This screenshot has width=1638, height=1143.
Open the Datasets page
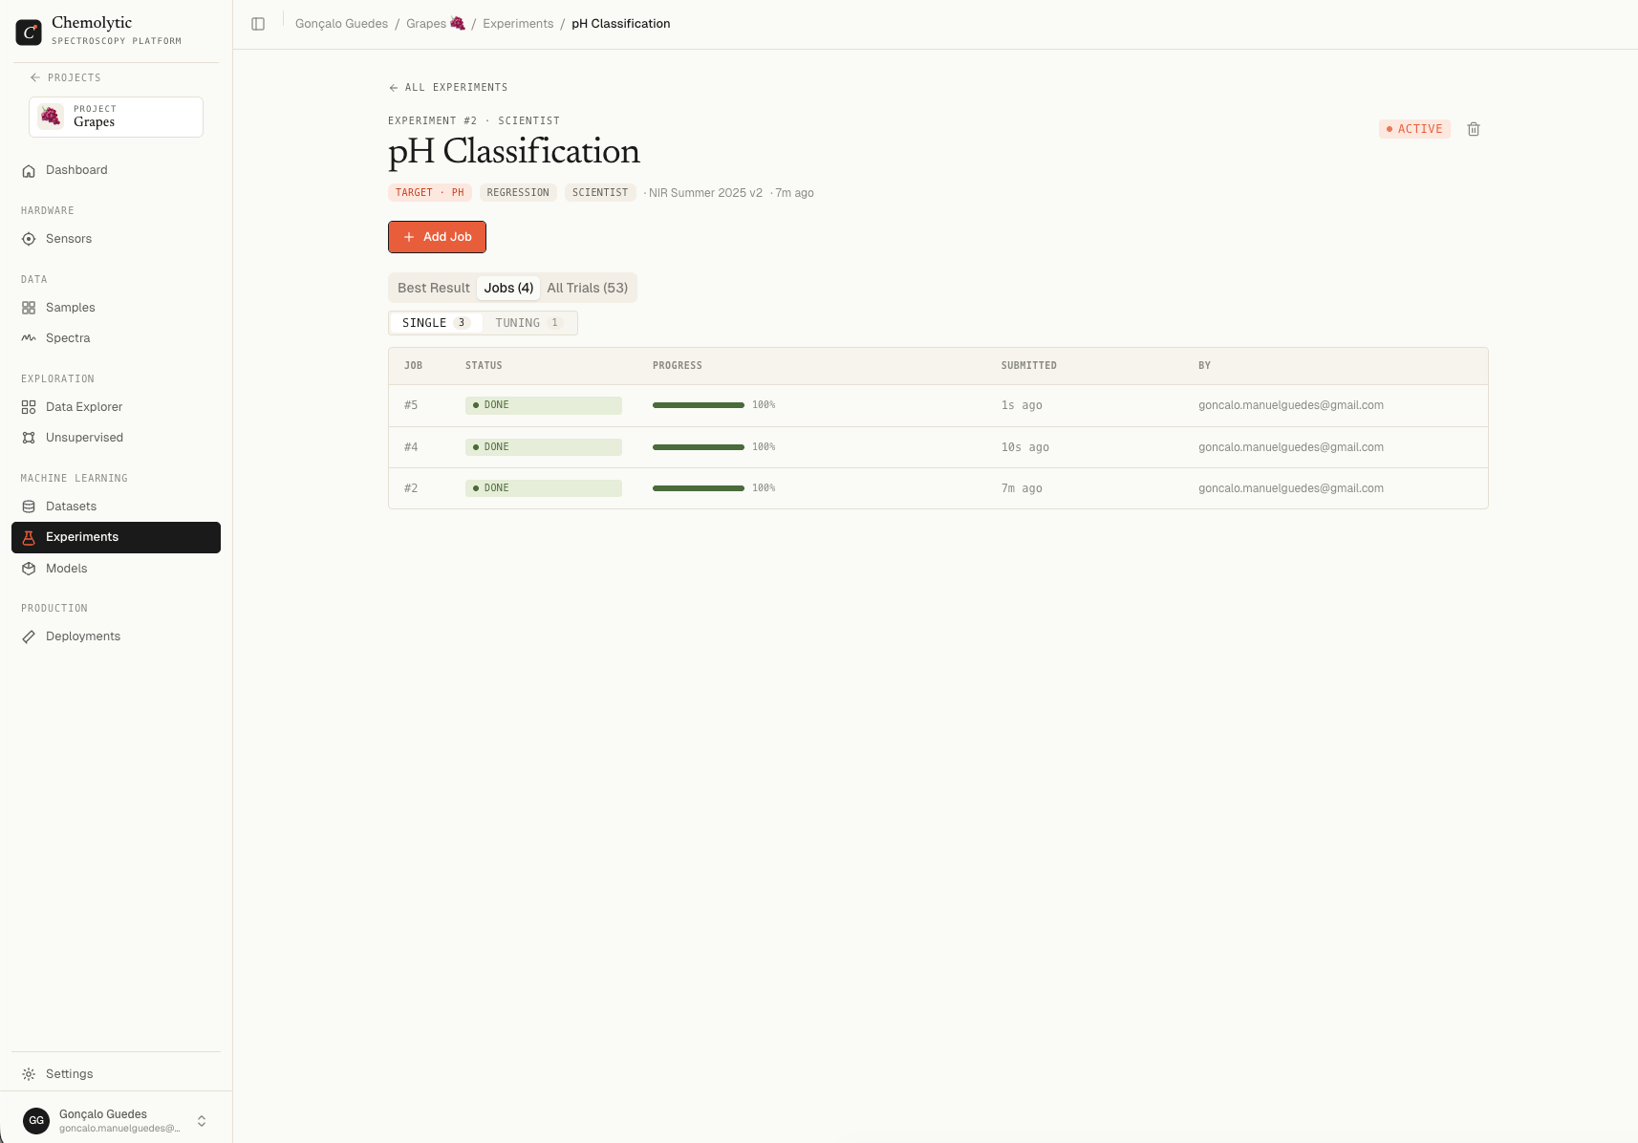tap(116, 507)
